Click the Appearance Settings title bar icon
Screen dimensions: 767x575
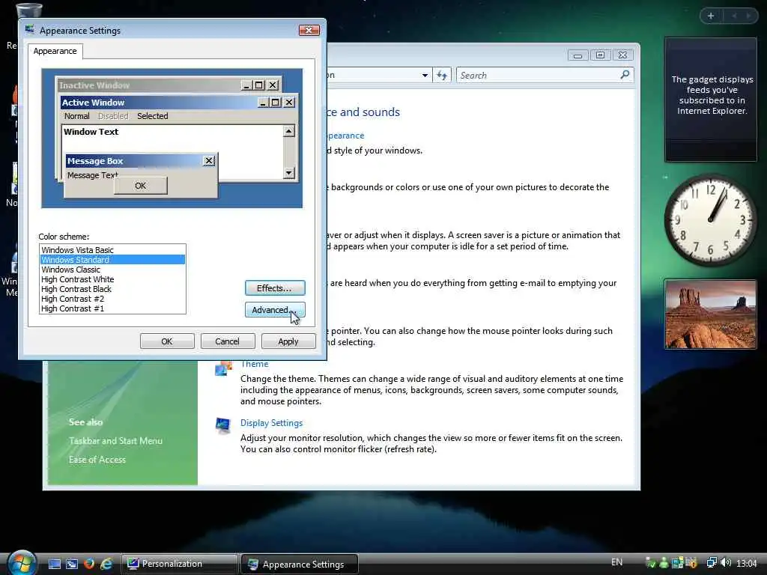click(x=30, y=30)
